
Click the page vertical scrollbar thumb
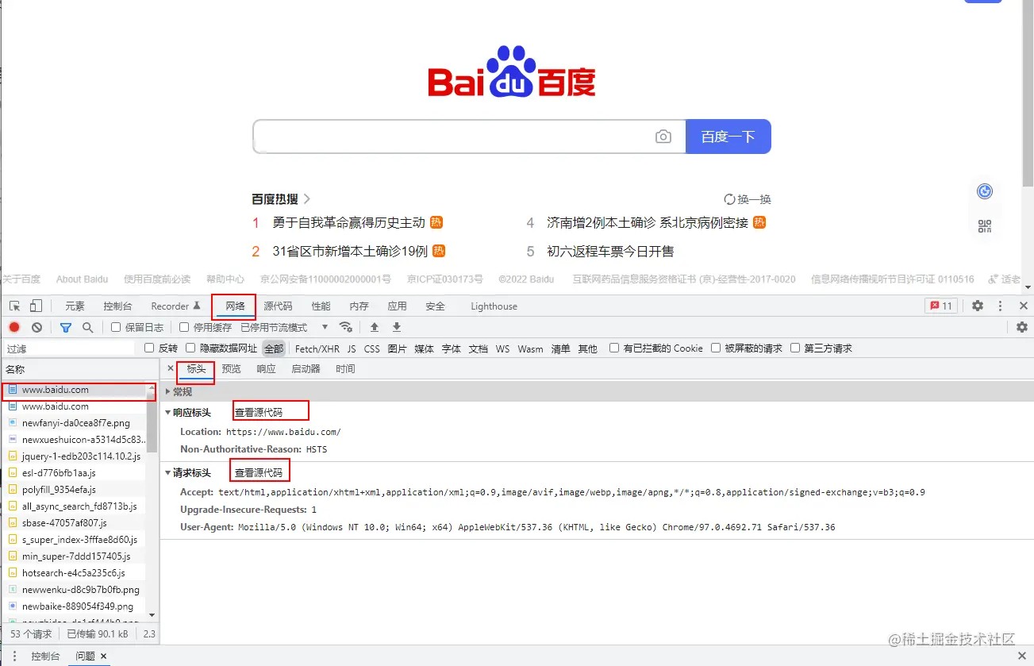point(1028,94)
